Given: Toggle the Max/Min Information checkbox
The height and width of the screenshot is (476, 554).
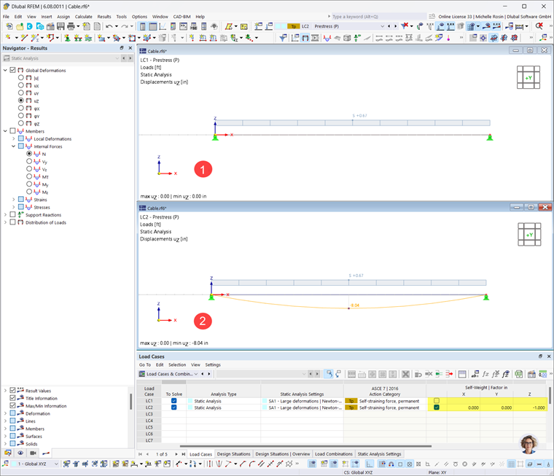Looking at the screenshot, I should [x=12, y=406].
